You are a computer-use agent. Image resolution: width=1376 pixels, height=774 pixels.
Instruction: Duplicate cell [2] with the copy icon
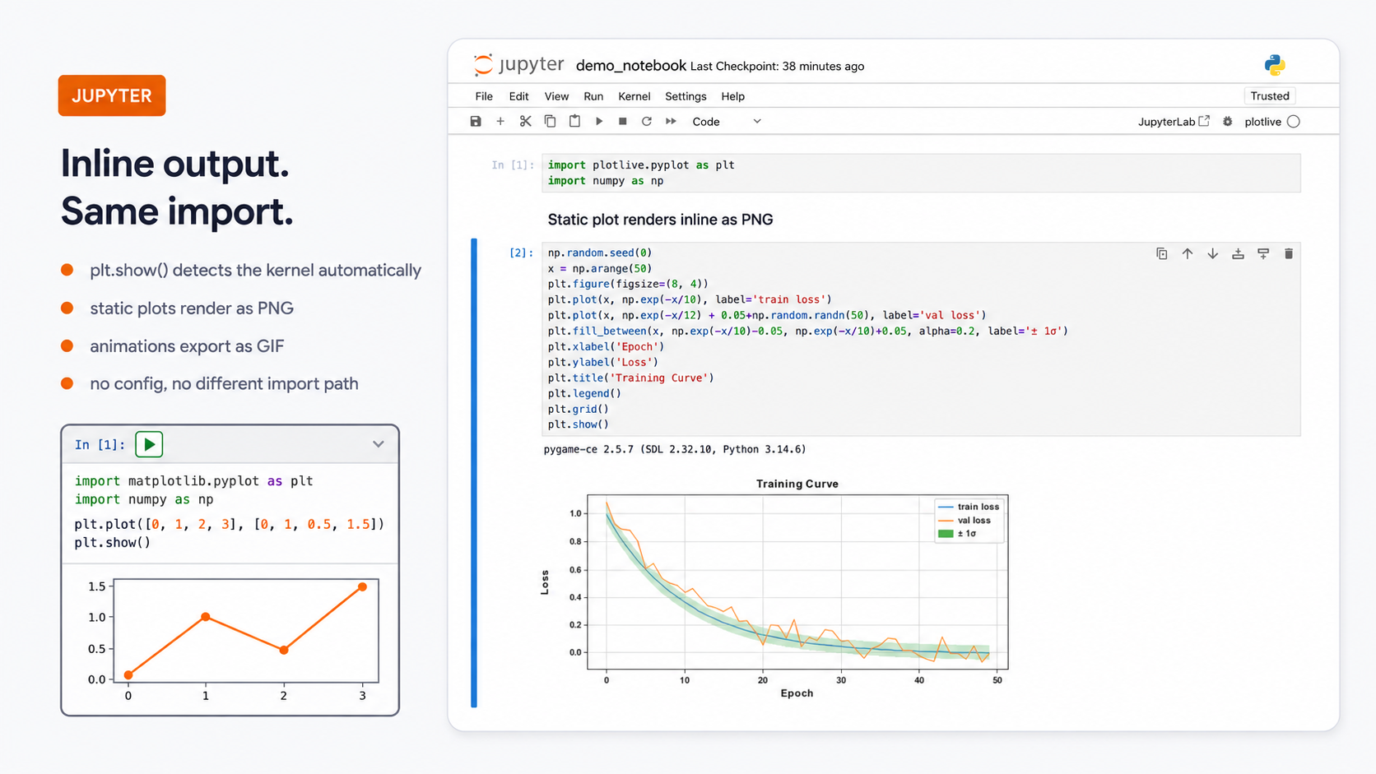tap(1162, 254)
